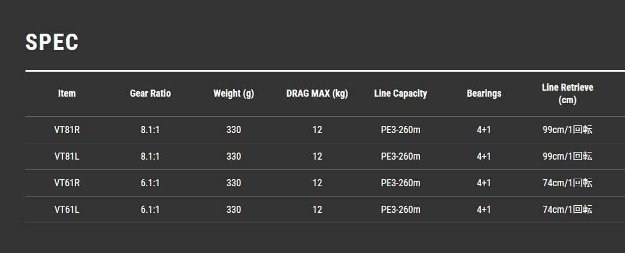
Task: Select the VT61R item cell
Action: (x=67, y=183)
